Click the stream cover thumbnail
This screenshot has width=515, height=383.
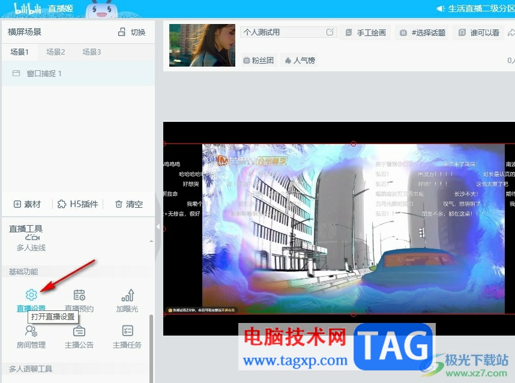202,45
